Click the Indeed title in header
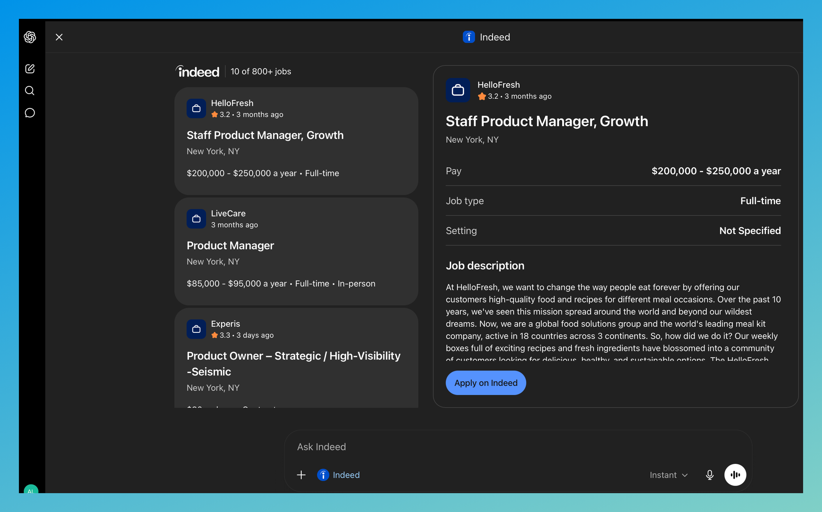Image resolution: width=822 pixels, height=512 pixels. (x=495, y=37)
